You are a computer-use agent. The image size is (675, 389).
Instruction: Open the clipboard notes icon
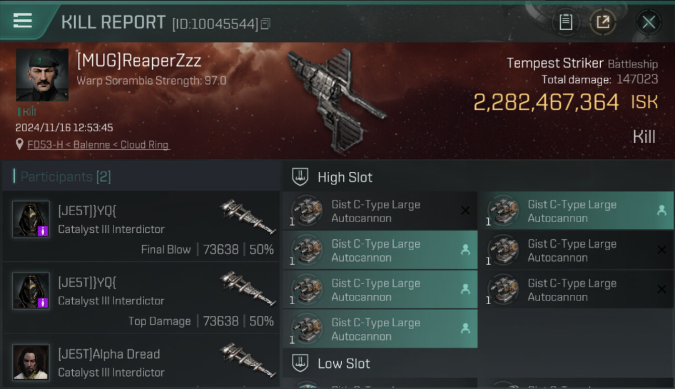pyautogui.click(x=565, y=22)
